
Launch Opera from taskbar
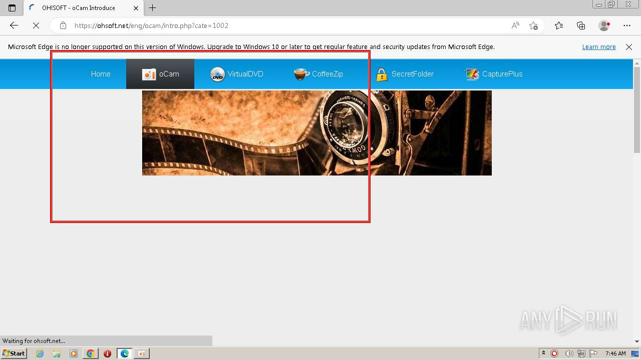107,353
